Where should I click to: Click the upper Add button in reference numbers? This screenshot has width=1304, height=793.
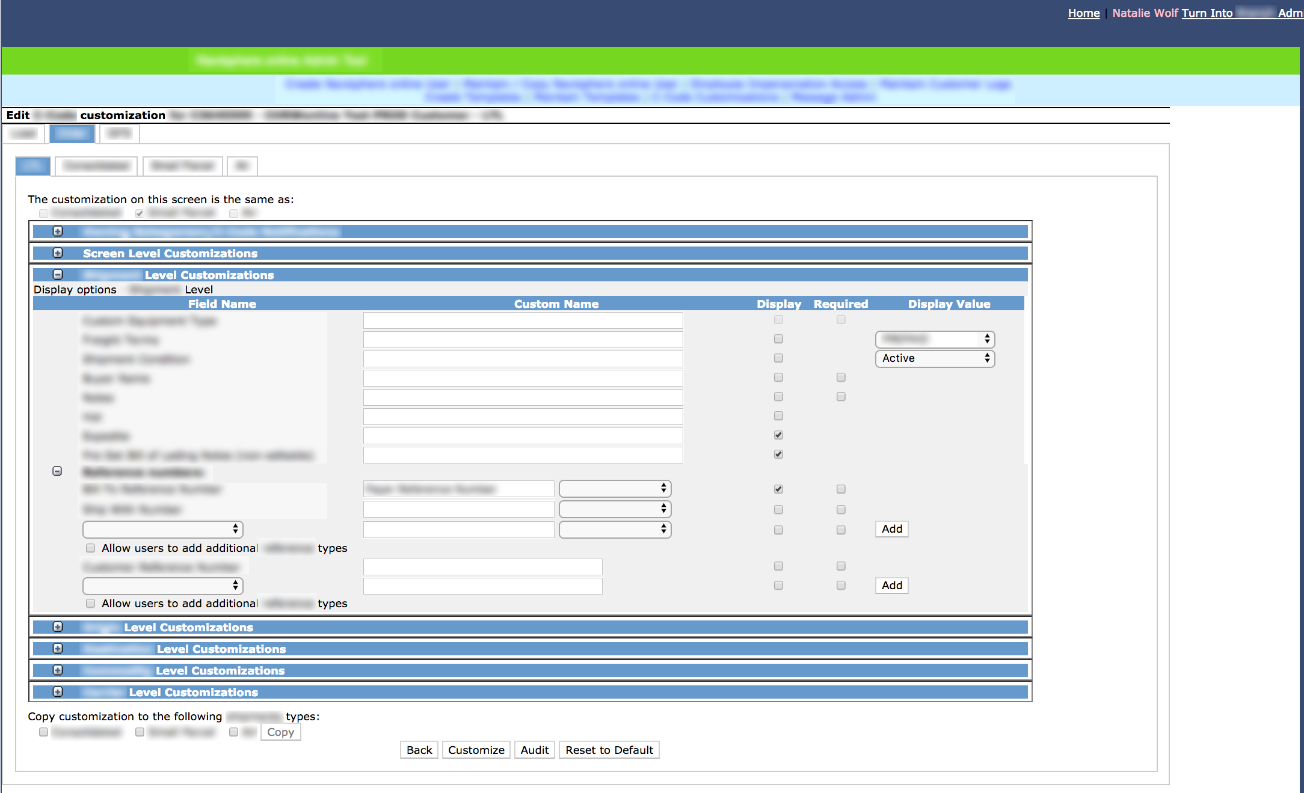891,529
